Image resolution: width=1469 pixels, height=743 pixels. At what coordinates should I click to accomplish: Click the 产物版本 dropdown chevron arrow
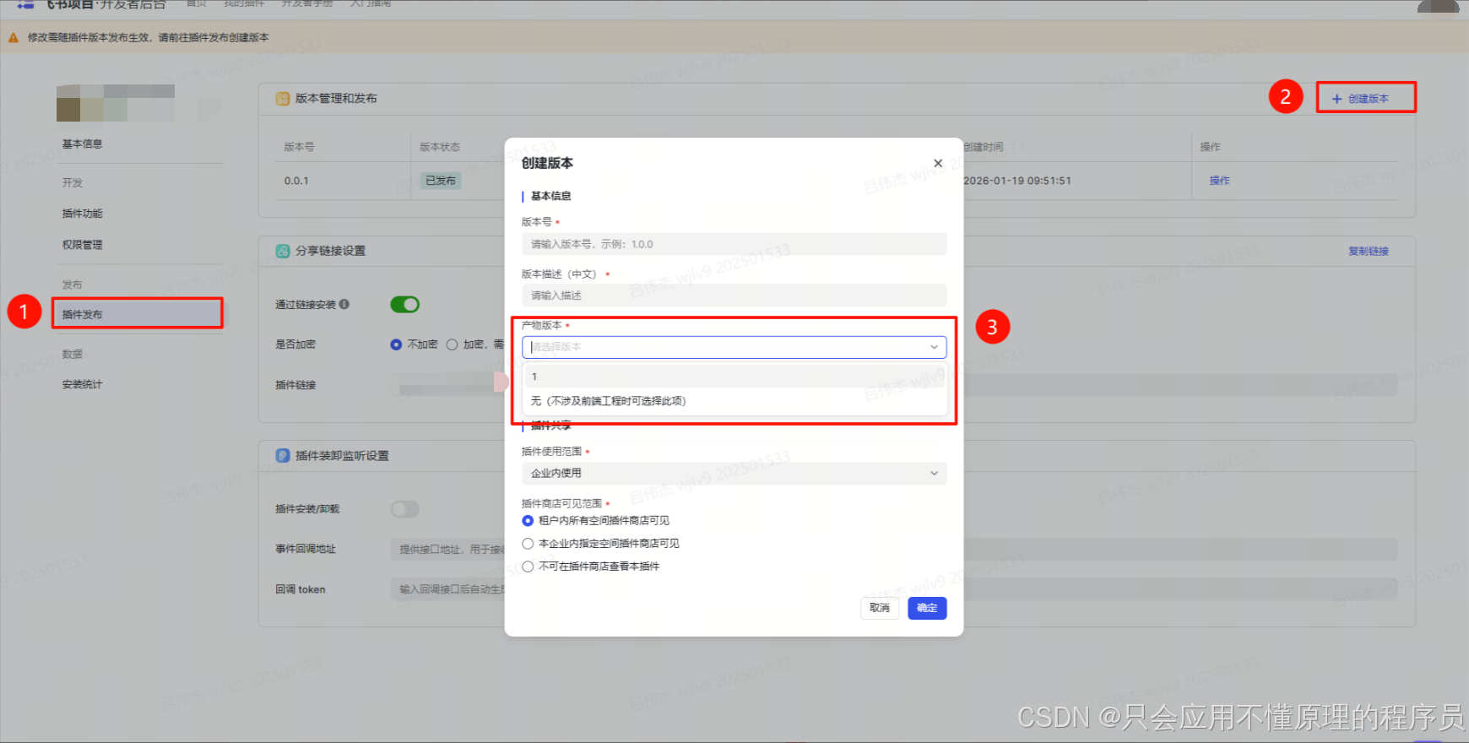click(934, 347)
